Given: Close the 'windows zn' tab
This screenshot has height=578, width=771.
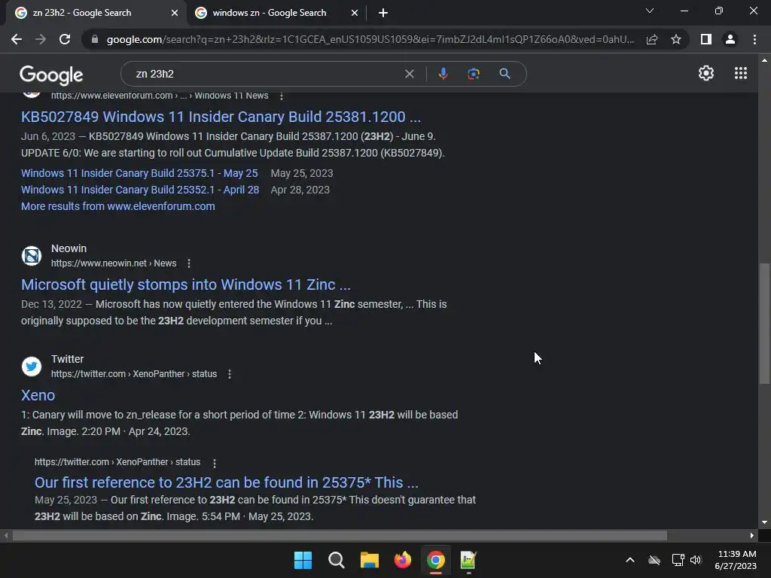Looking at the screenshot, I should coord(355,14).
